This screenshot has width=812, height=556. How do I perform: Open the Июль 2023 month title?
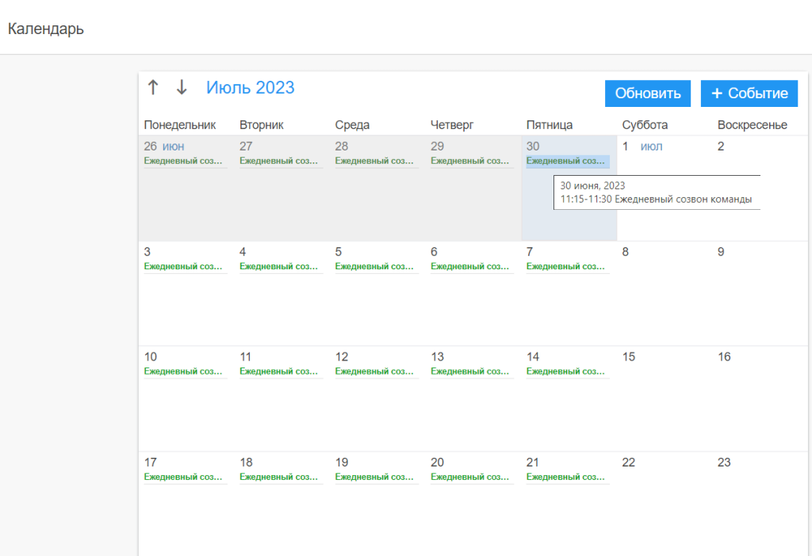pyautogui.click(x=250, y=88)
